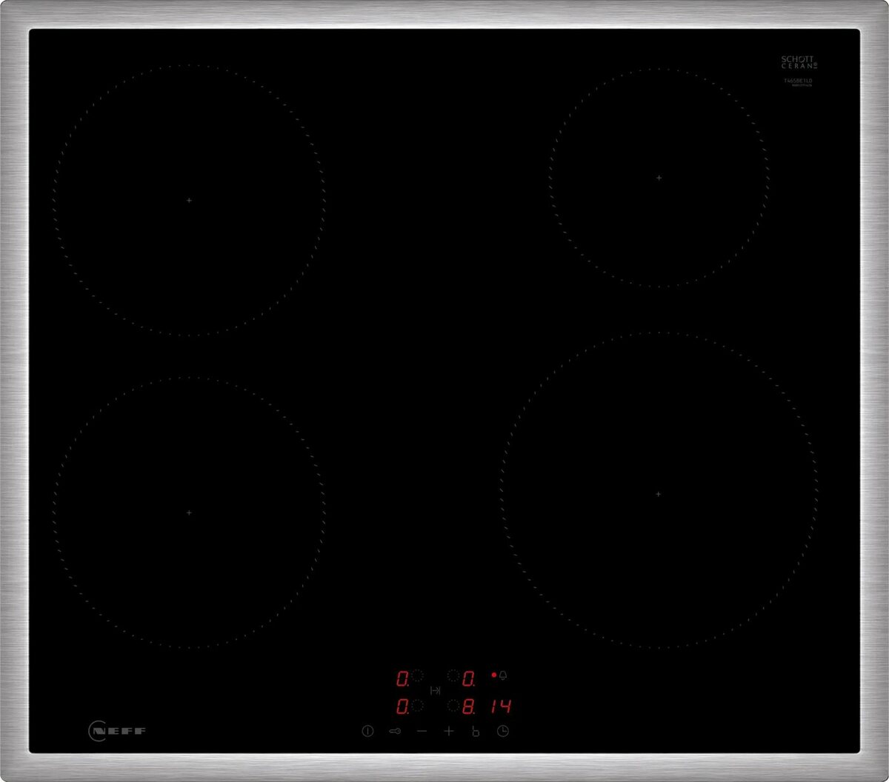Screen dimensions: 889x782
Task: Select the alarm bell symbol
Action: click(x=503, y=676)
